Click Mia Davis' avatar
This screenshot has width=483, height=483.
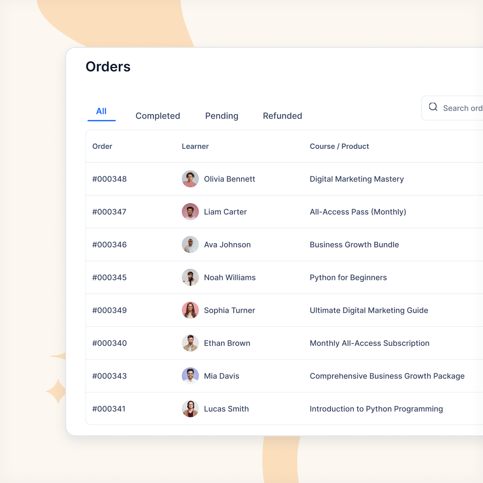pos(191,376)
